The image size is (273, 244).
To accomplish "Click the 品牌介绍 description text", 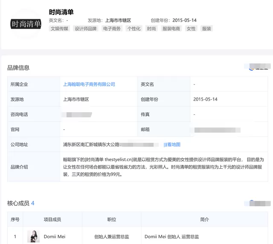I will [x=163, y=167].
